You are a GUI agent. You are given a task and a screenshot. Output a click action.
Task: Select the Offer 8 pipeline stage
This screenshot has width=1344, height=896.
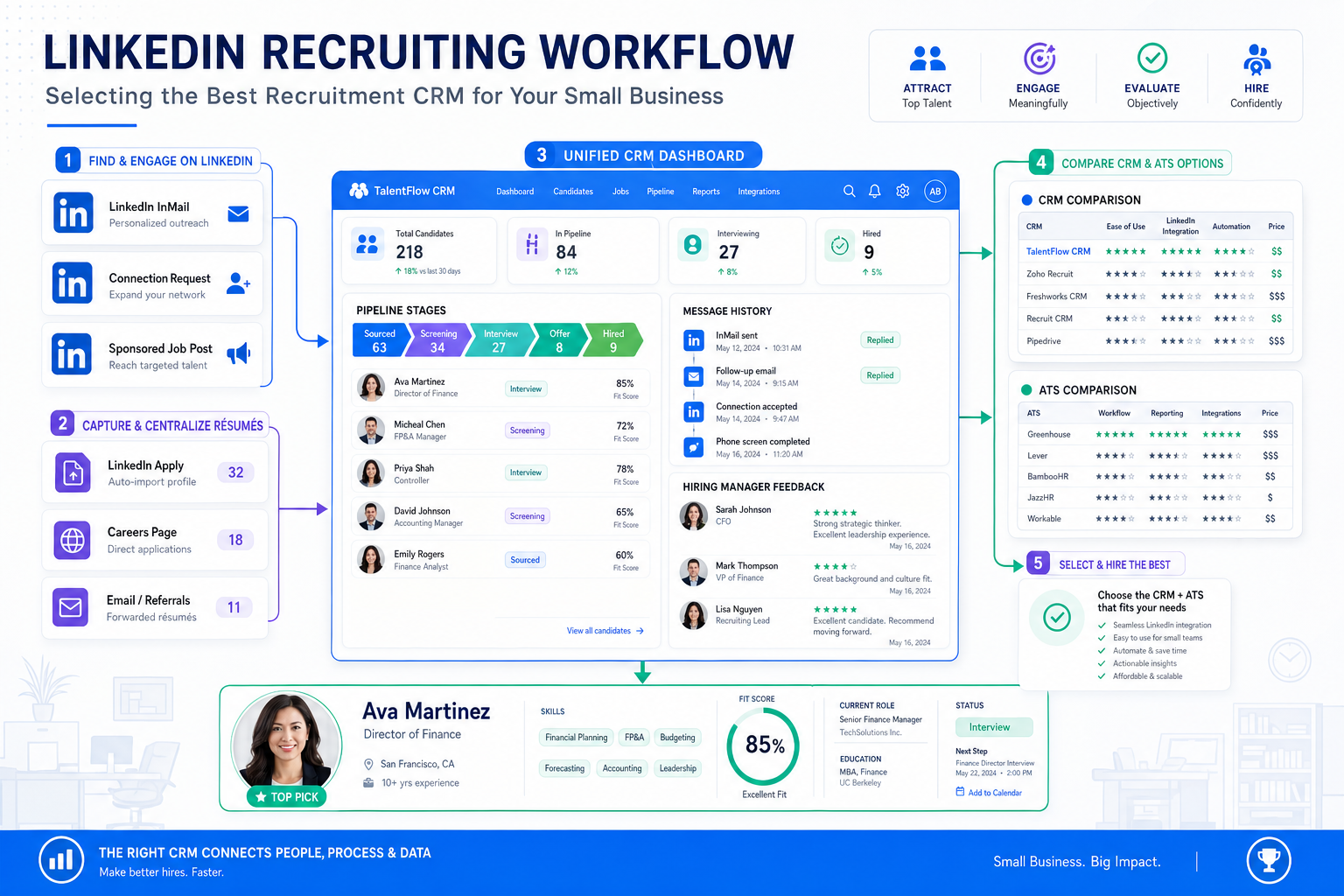pos(559,340)
